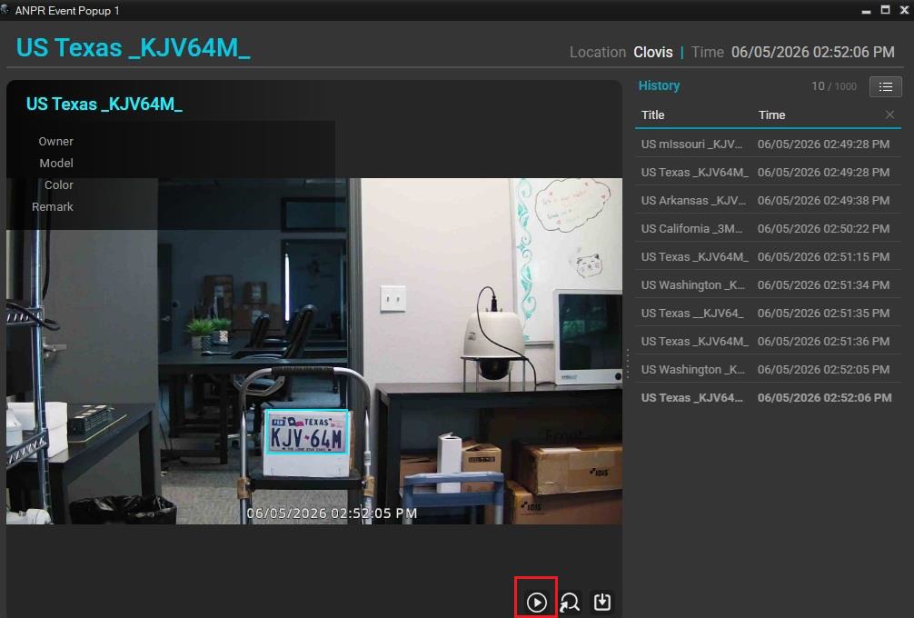Open the search playback icon beside play
This screenshot has width=914, height=618.
pos(570,602)
